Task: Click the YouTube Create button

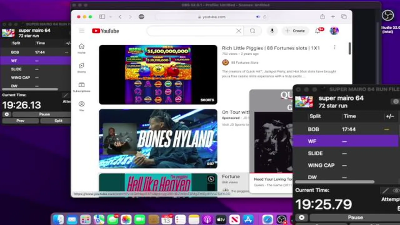Action: (x=295, y=31)
